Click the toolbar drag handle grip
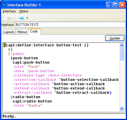Screen dimensions: 127x120 click(x=3, y=18)
